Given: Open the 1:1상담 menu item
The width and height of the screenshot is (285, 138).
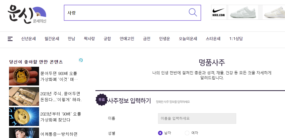Looking at the screenshot, I should point(236,39).
